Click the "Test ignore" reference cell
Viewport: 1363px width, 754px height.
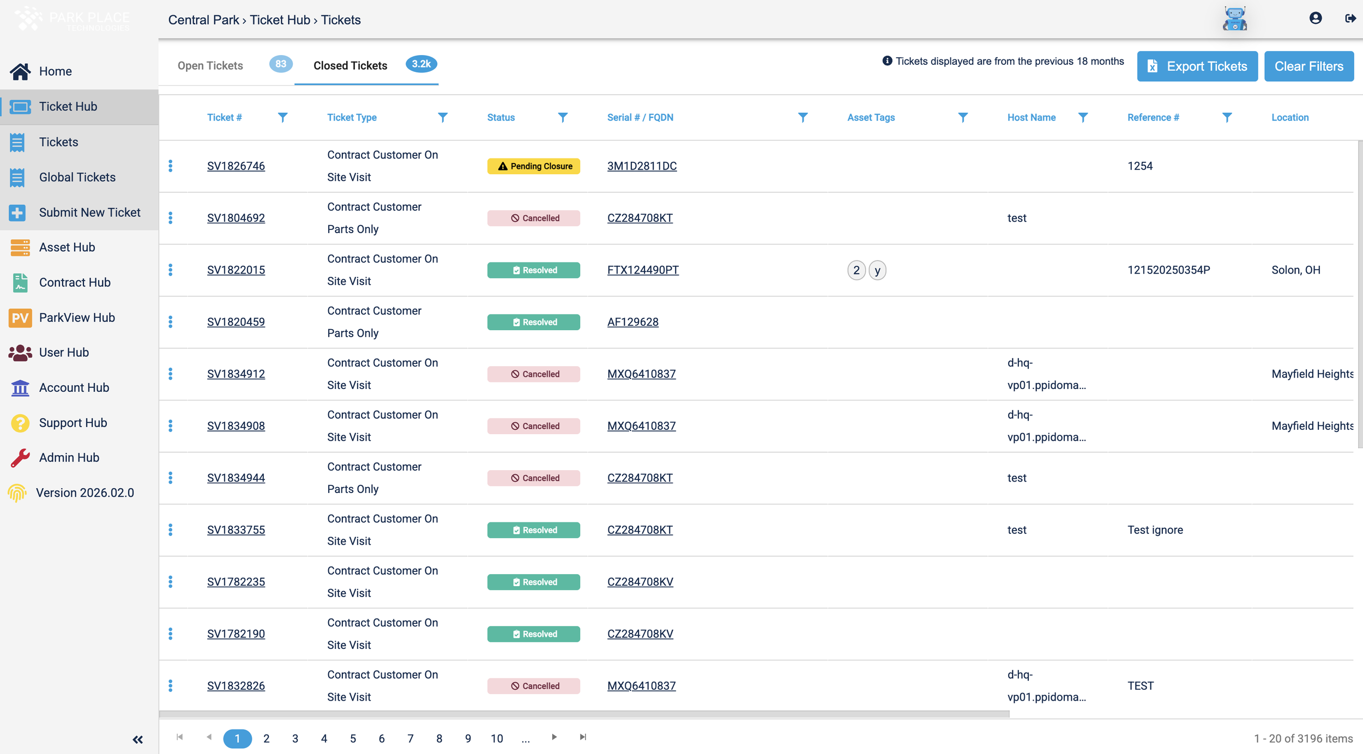1155,530
